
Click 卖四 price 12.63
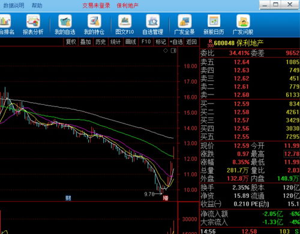(242, 70)
